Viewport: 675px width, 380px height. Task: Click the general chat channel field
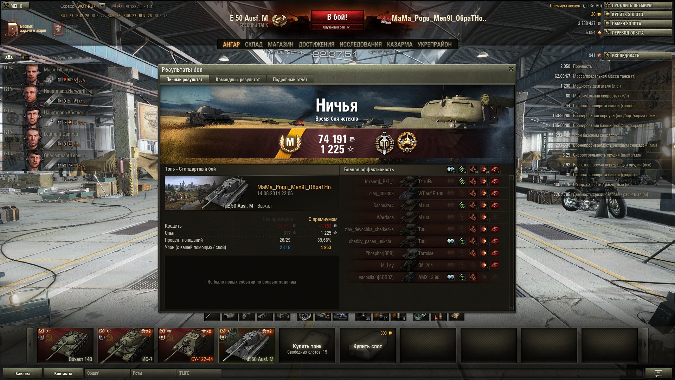tap(107, 373)
